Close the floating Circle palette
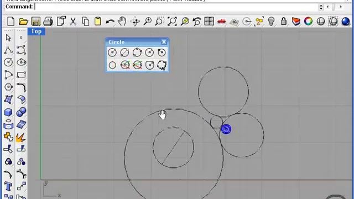 pos(164,42)
